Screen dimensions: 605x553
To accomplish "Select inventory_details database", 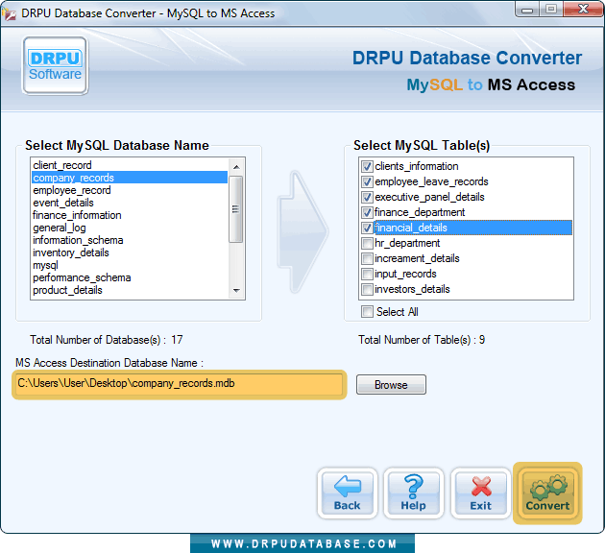I will 130,252.
